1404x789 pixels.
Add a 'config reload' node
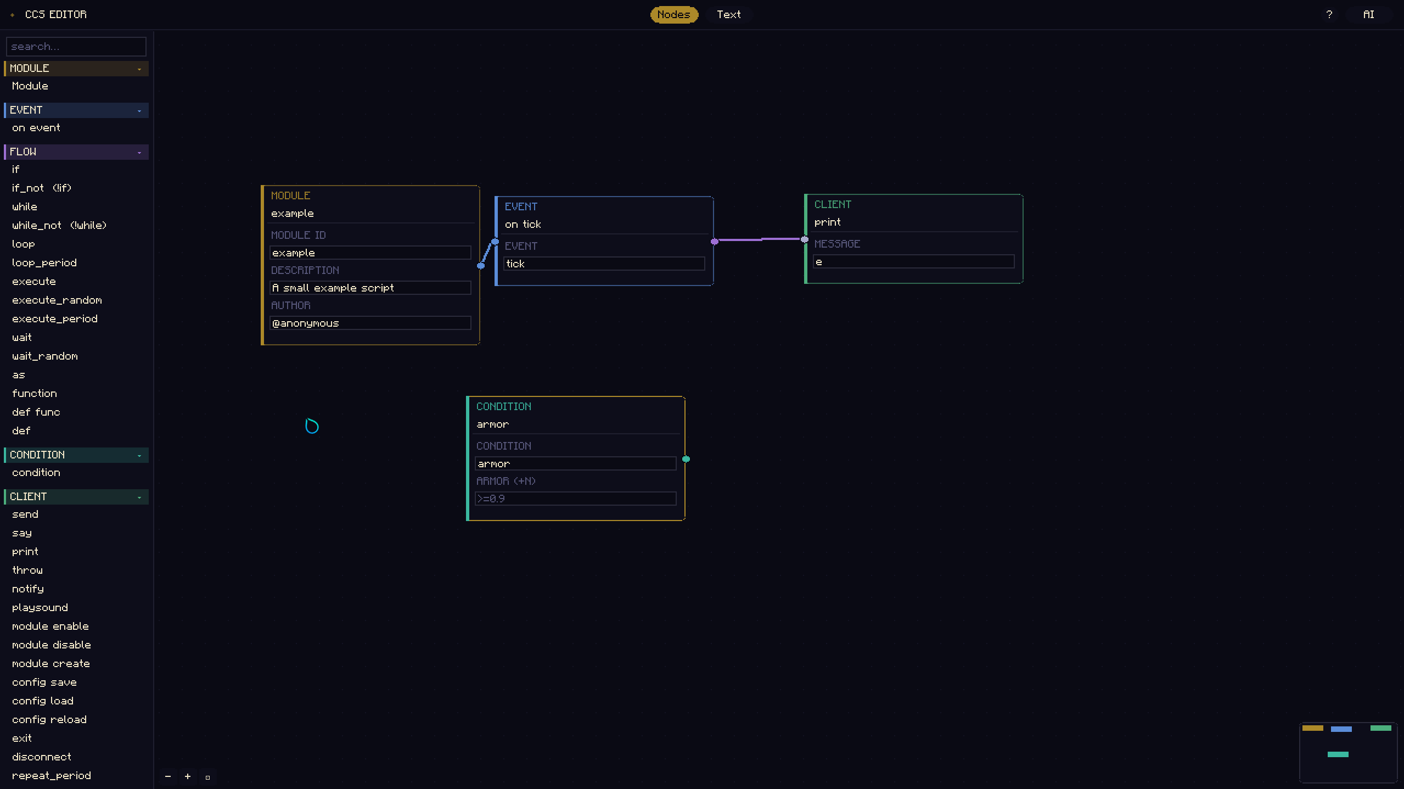(x=76, y=720)
